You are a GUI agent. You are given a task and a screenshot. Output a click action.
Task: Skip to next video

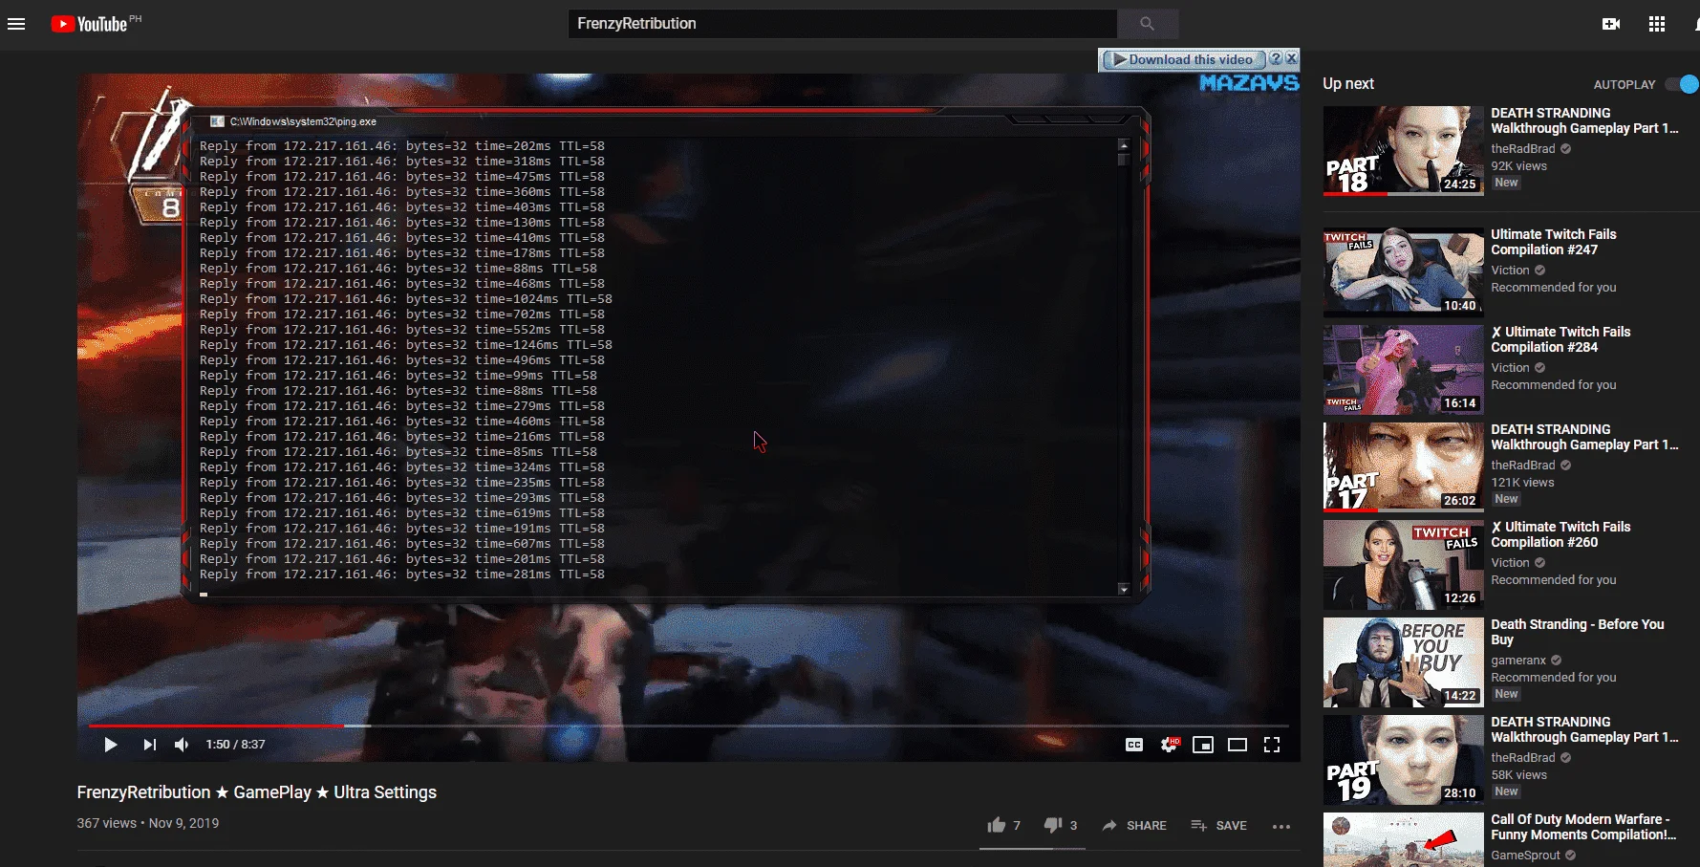[x=149, y=745]
